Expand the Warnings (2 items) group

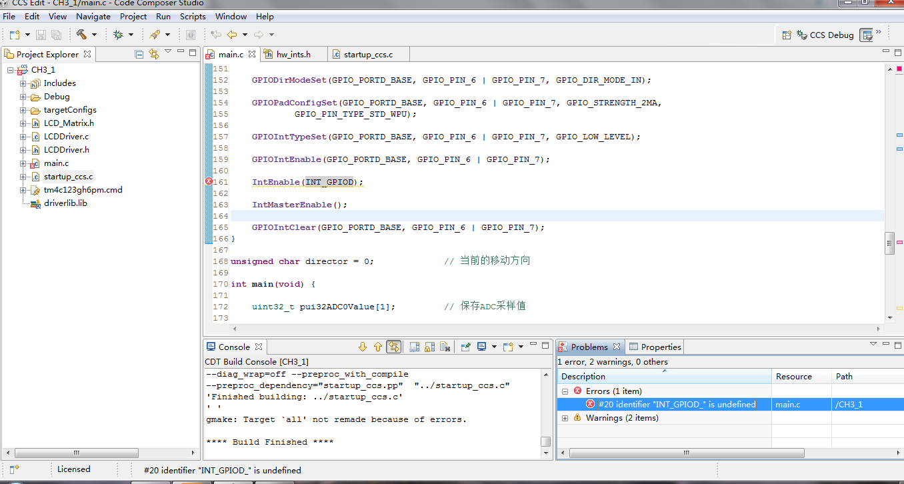(x=565, y=418)
